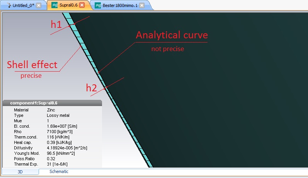This screenshot has width=308, height=178.
Task: Click the Mue property label
Action: click(x=18, y=121)
